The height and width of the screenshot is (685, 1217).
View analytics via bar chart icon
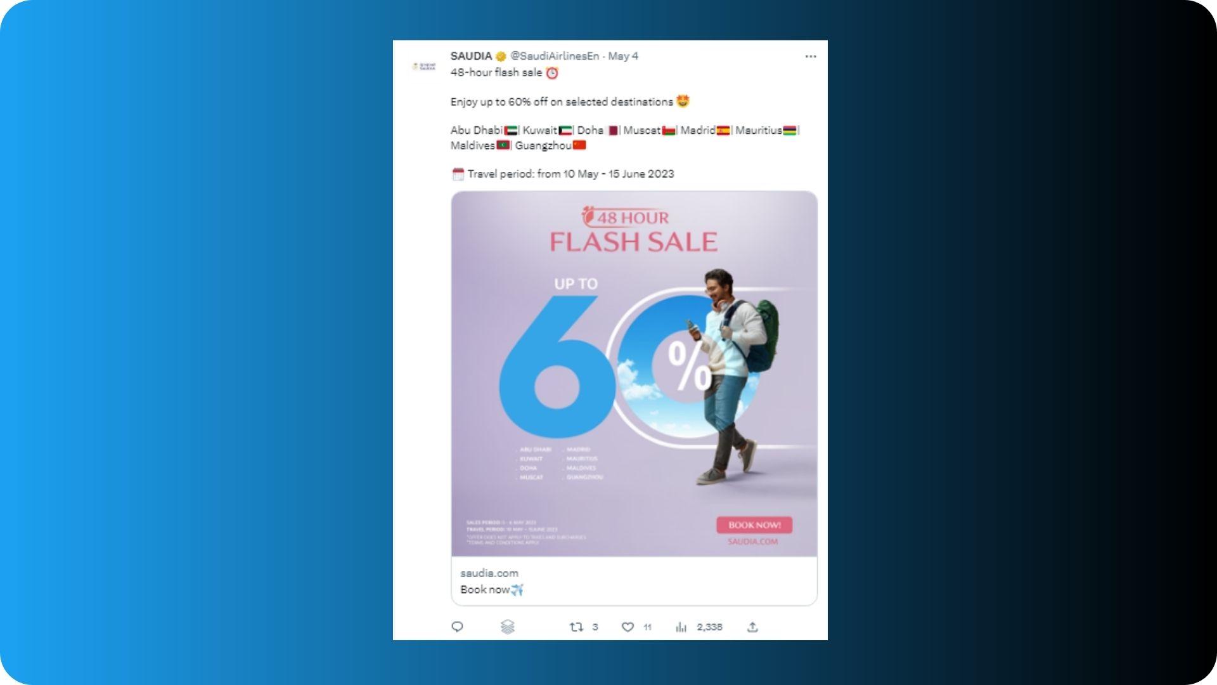681,627
